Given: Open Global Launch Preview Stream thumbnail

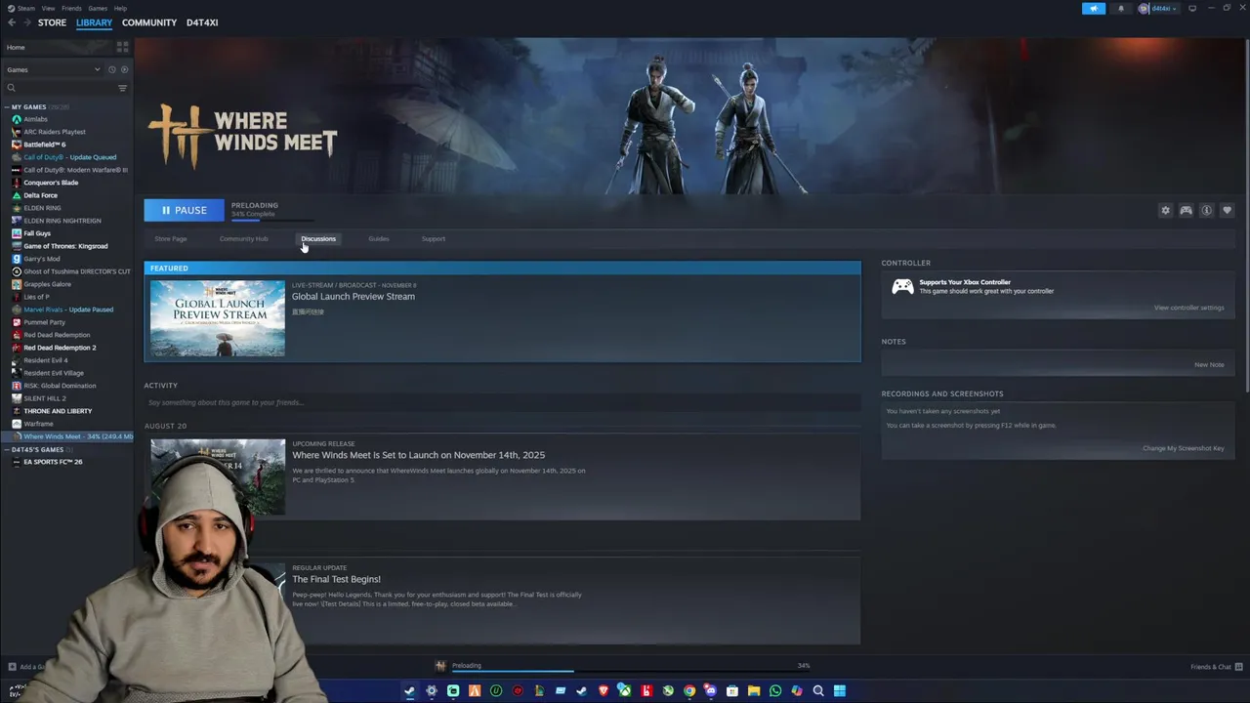Looking at the screenshot, I should pyautogui.click(x=218, y=318).
